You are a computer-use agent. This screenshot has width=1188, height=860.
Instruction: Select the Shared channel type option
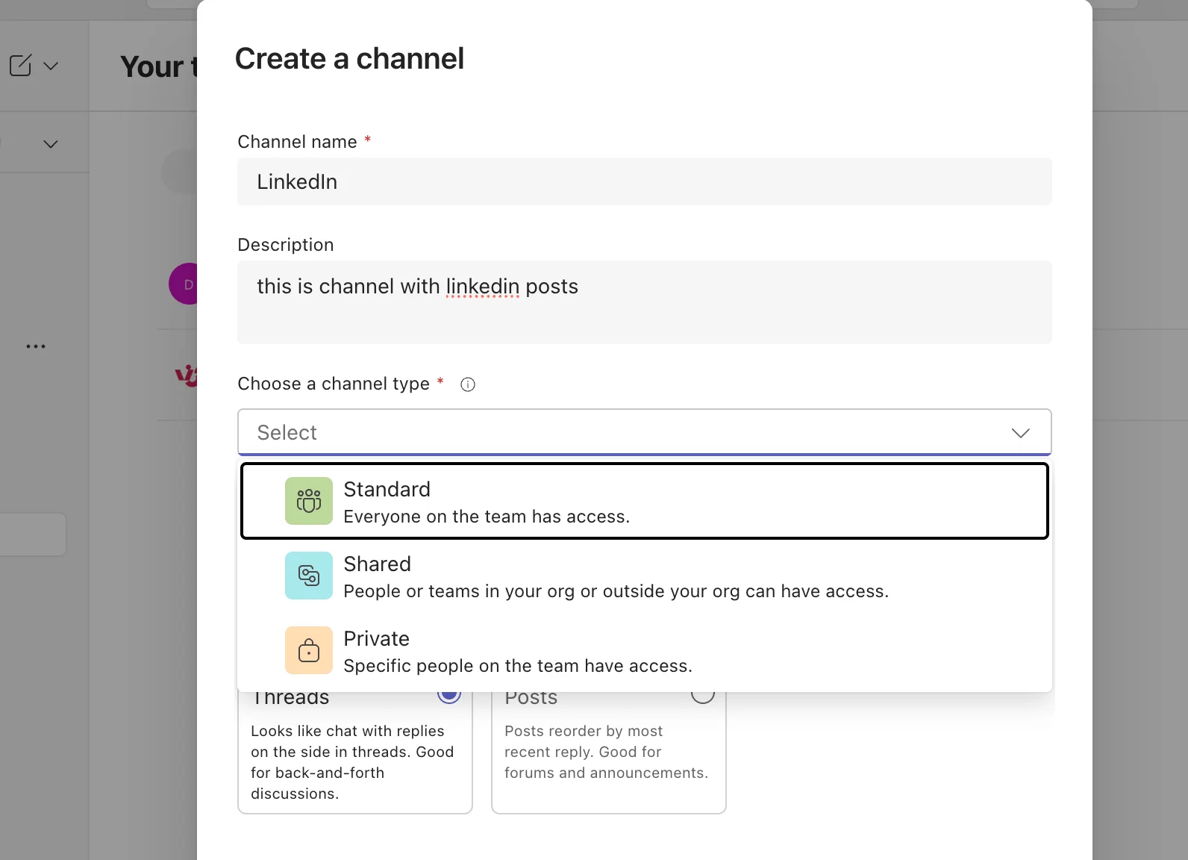[x=645, y=576]
